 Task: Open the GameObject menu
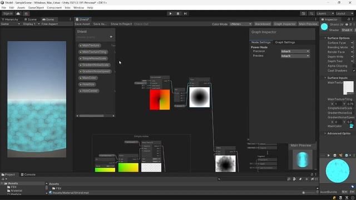[36, 8]
